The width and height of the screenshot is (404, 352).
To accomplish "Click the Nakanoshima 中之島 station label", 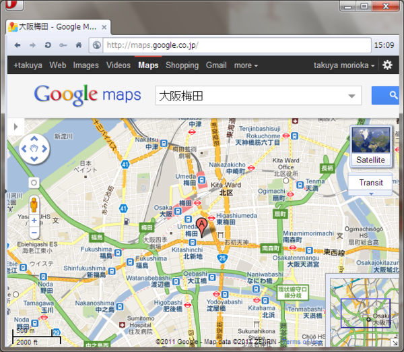I will pyautogui.click(x=94, y=306).
